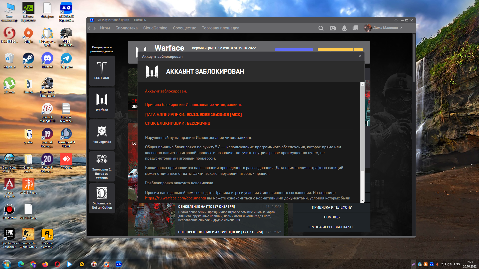479x269 pixels.
Task: Select the Bandicam desktop icon
Action: (x=9, y=212)
